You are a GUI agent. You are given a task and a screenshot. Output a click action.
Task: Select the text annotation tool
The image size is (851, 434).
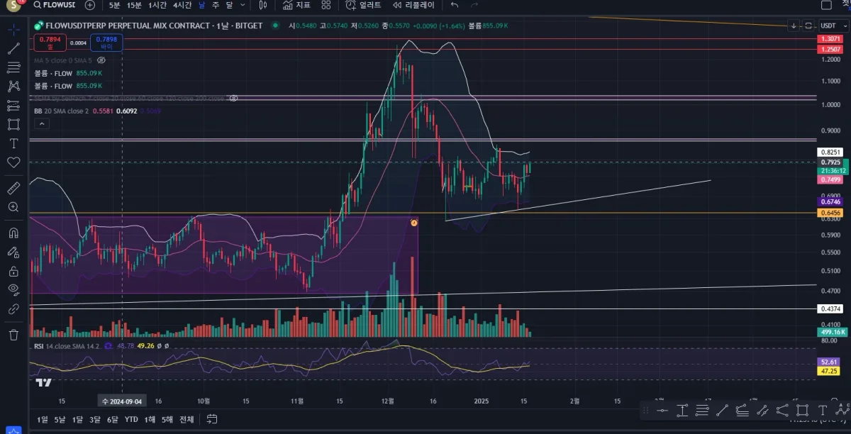(13, 143)
